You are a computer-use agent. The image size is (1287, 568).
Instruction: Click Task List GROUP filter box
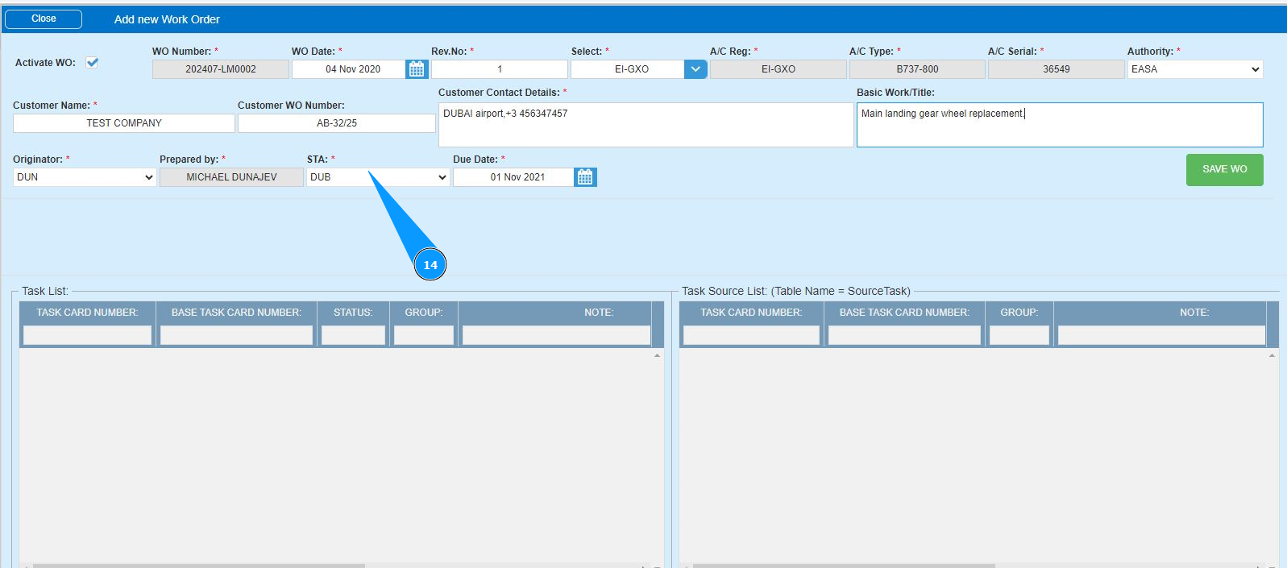coord(424,335)
